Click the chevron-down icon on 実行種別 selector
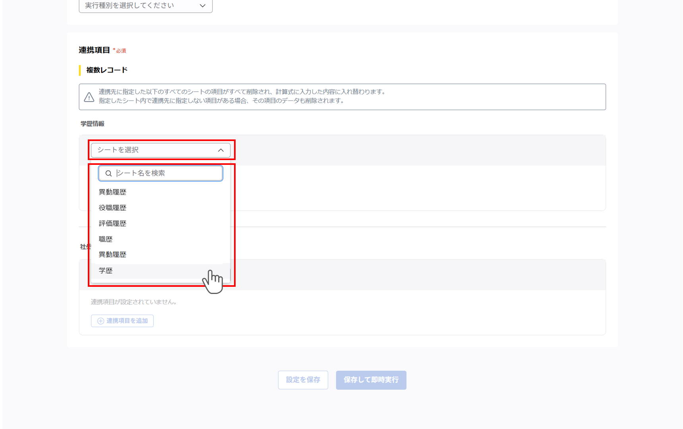The image size is (683, 429). coord(202,6)
